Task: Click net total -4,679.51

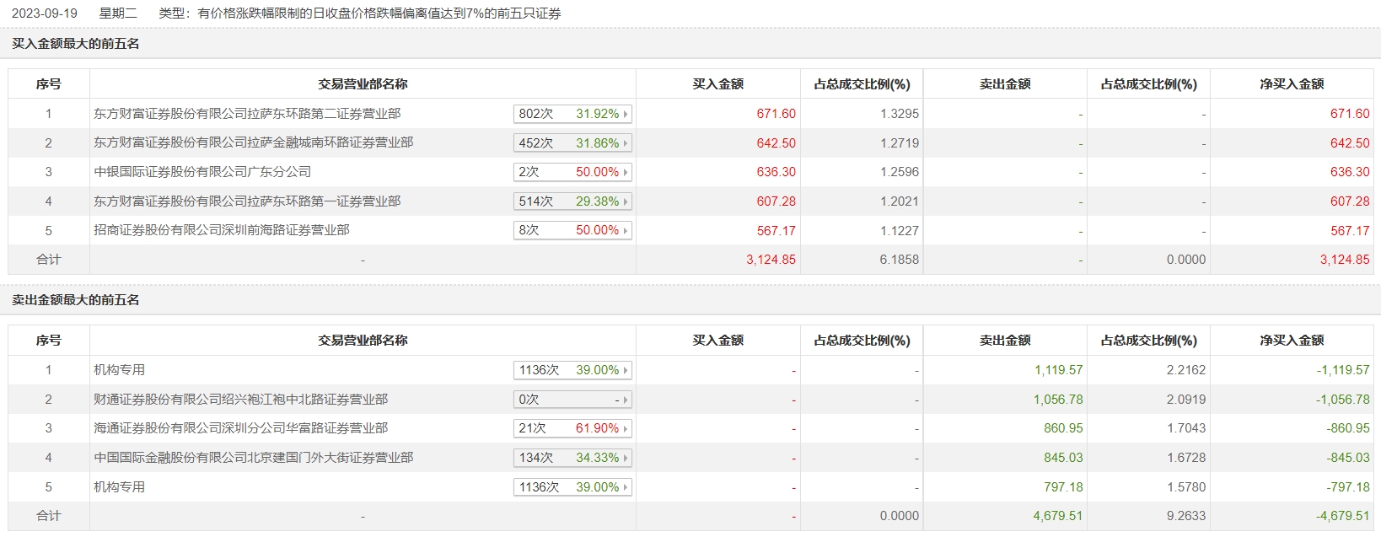Action: (x=1343, y=516)
